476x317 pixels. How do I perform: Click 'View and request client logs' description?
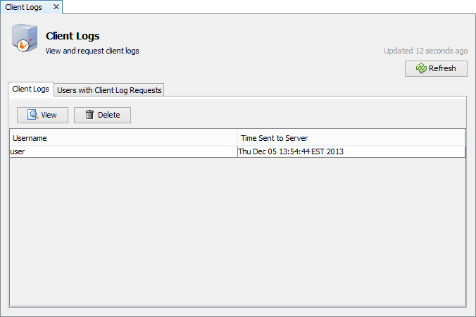tap(92, 51)
